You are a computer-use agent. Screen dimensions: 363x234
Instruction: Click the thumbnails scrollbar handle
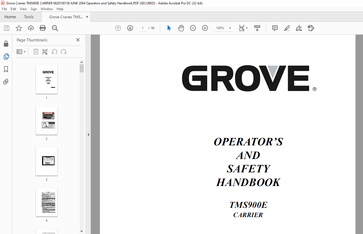tap(81, 68)
